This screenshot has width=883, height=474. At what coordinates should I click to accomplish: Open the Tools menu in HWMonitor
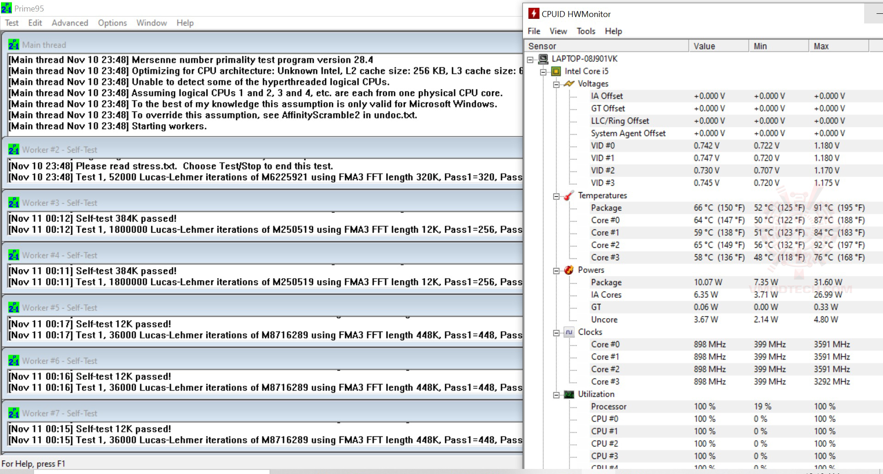(586, 31)
